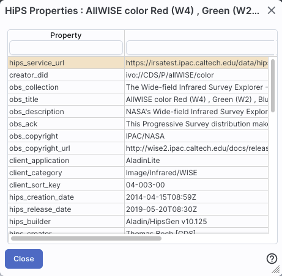This screenshot has height=276, width=282.
Task: Click the blue Close button
Action: point(24,259)
